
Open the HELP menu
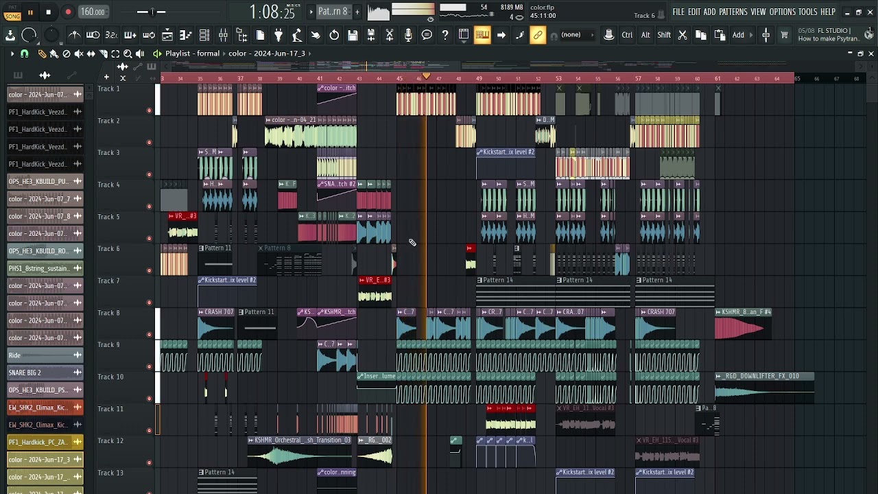(828, 12)
